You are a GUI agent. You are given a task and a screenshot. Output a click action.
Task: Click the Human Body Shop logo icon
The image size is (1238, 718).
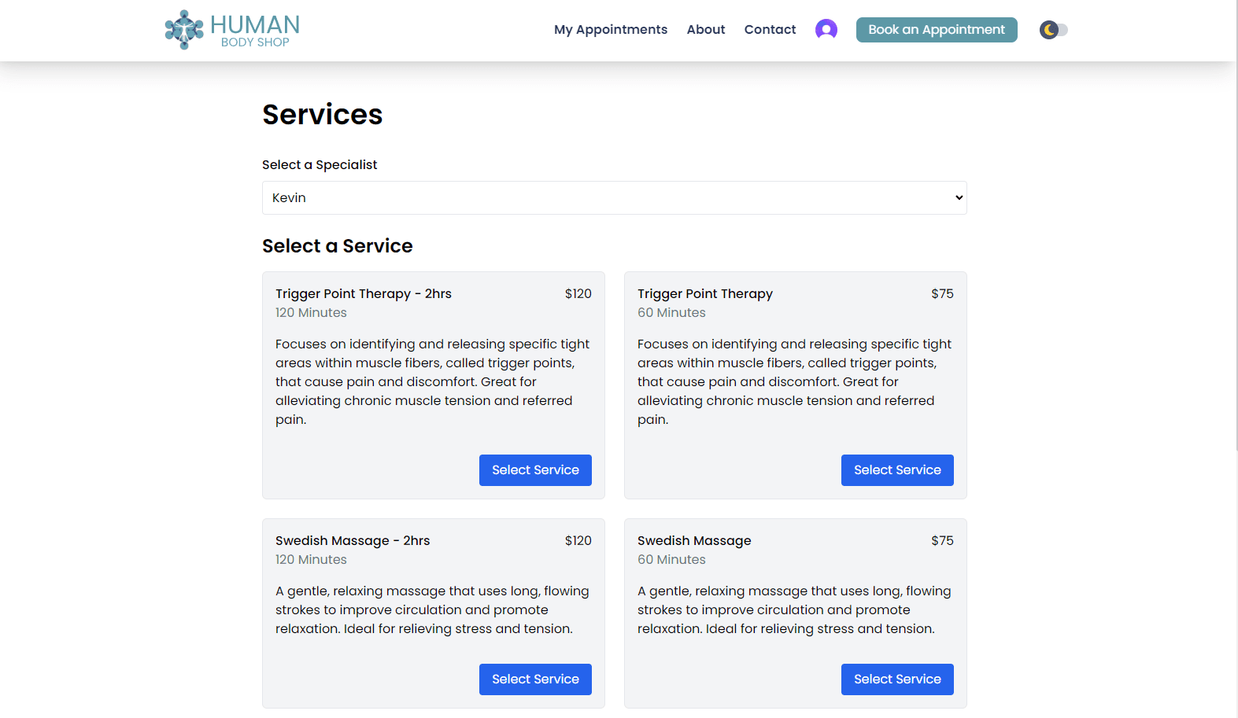pyautogui.click(x=183, y=30)
